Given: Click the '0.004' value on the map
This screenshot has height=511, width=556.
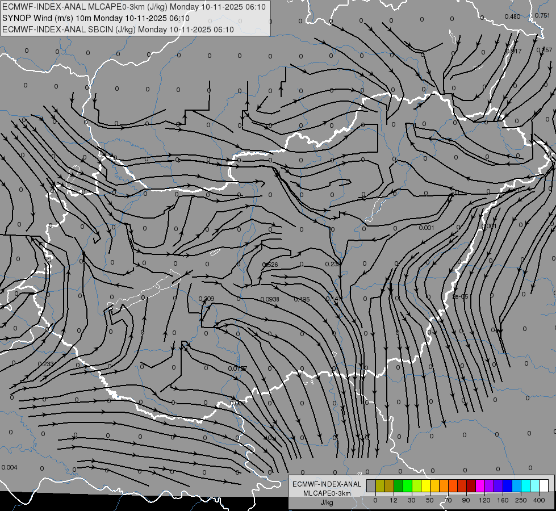Looking at the screenshot, I should [9, 467].
